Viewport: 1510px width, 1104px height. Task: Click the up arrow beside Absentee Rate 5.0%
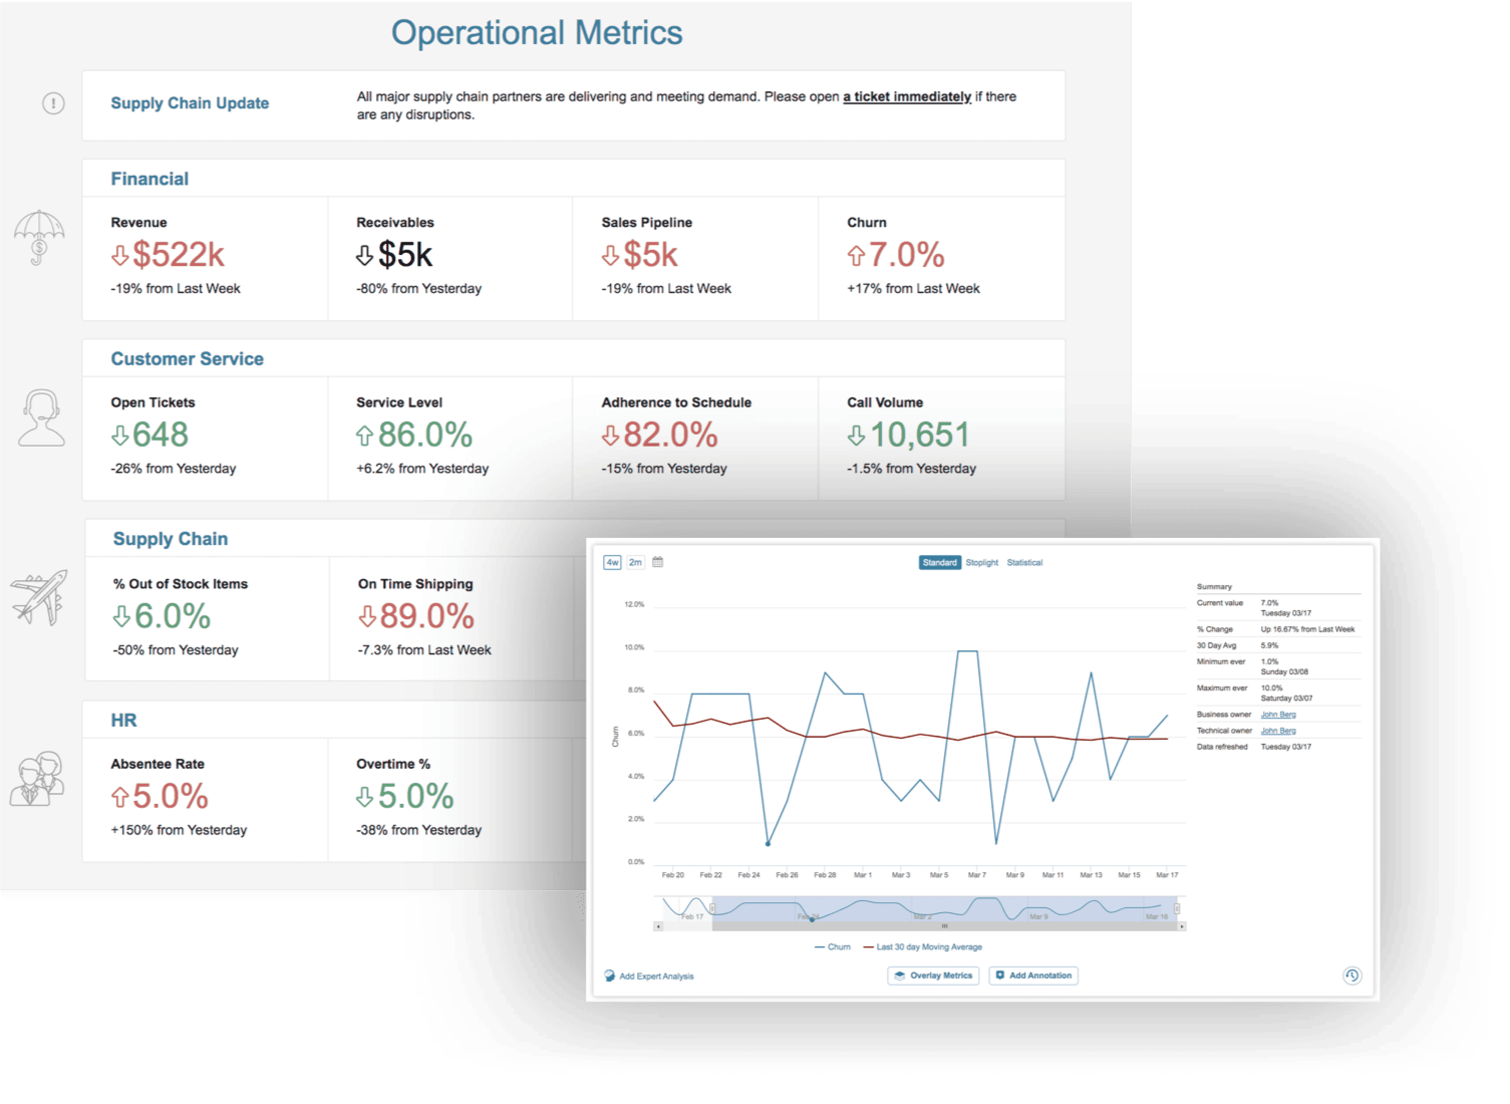(x=119, y=796)
